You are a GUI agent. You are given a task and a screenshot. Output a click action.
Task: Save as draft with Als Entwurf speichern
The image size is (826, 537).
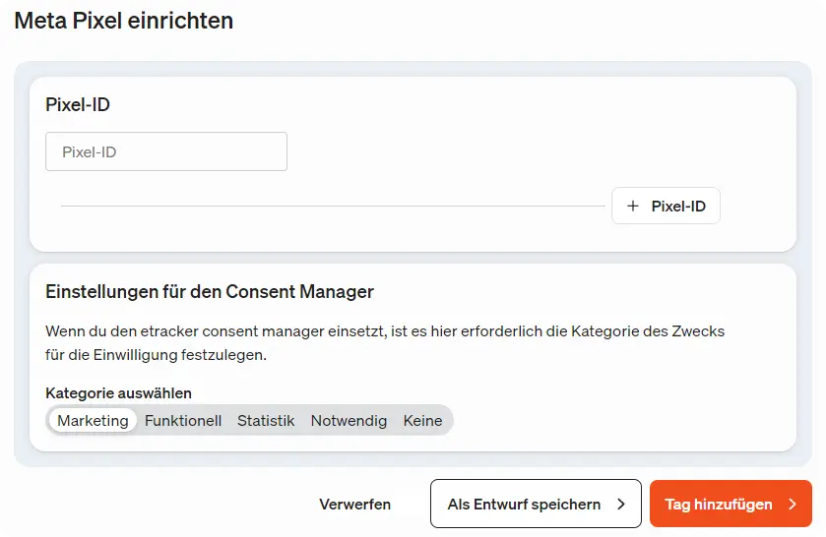tap(536, 504)
